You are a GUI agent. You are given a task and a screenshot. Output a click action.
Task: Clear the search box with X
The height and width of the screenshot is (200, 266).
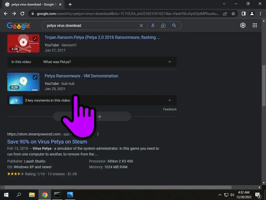click(141, 26)
